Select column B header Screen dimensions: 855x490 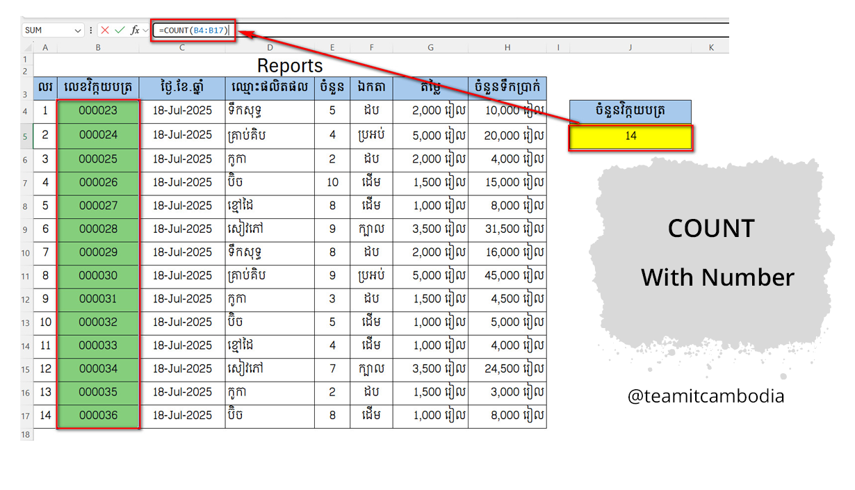pyautogui.click(x=98, y=48)
